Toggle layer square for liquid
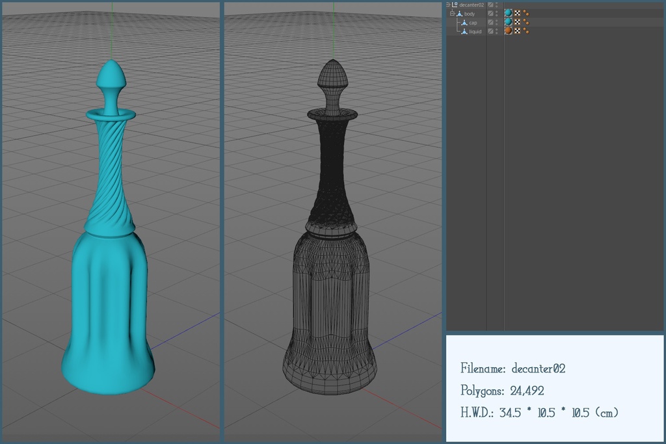The width and height of the screenshot is (666, 444). coord(490,31)
